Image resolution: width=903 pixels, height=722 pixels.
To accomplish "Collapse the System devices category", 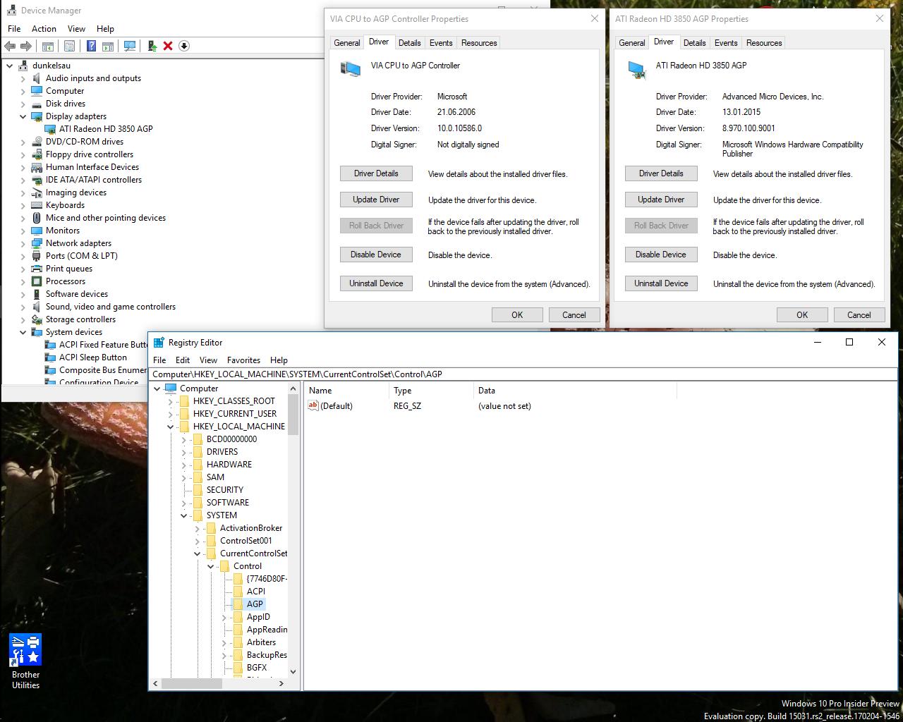I will tap(23, 332).
